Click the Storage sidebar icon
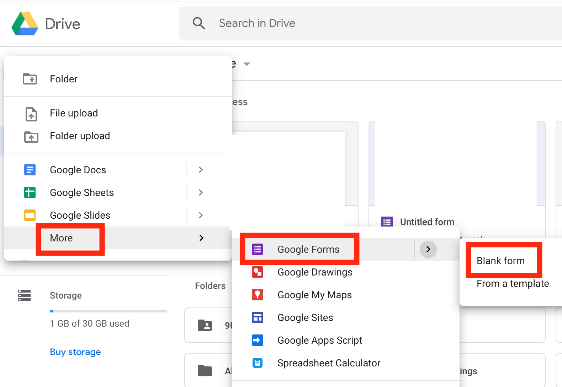 coord(24,295)
